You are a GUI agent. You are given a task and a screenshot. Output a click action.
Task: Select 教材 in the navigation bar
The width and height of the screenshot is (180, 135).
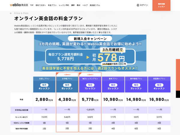[x=79, y=5]
